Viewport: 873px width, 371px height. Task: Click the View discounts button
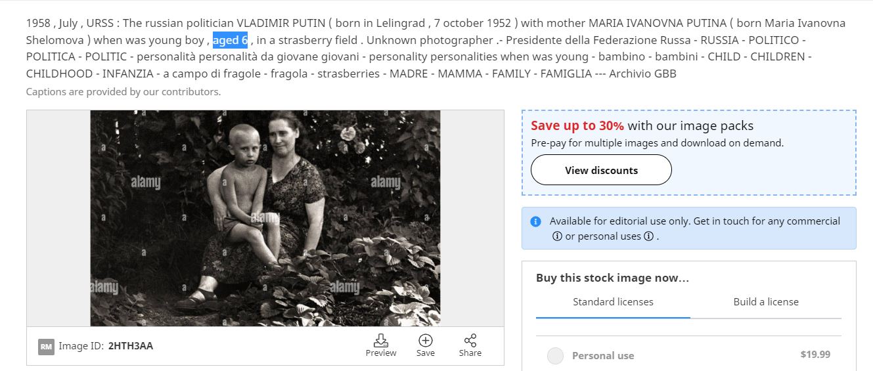(601, 170)
